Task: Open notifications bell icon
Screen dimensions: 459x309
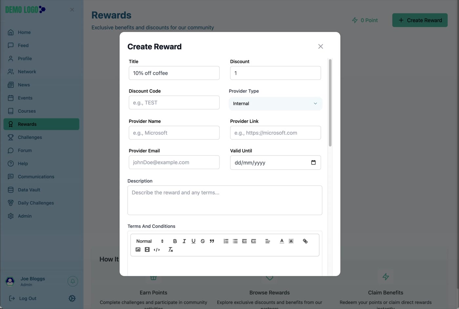Action: 73,281
